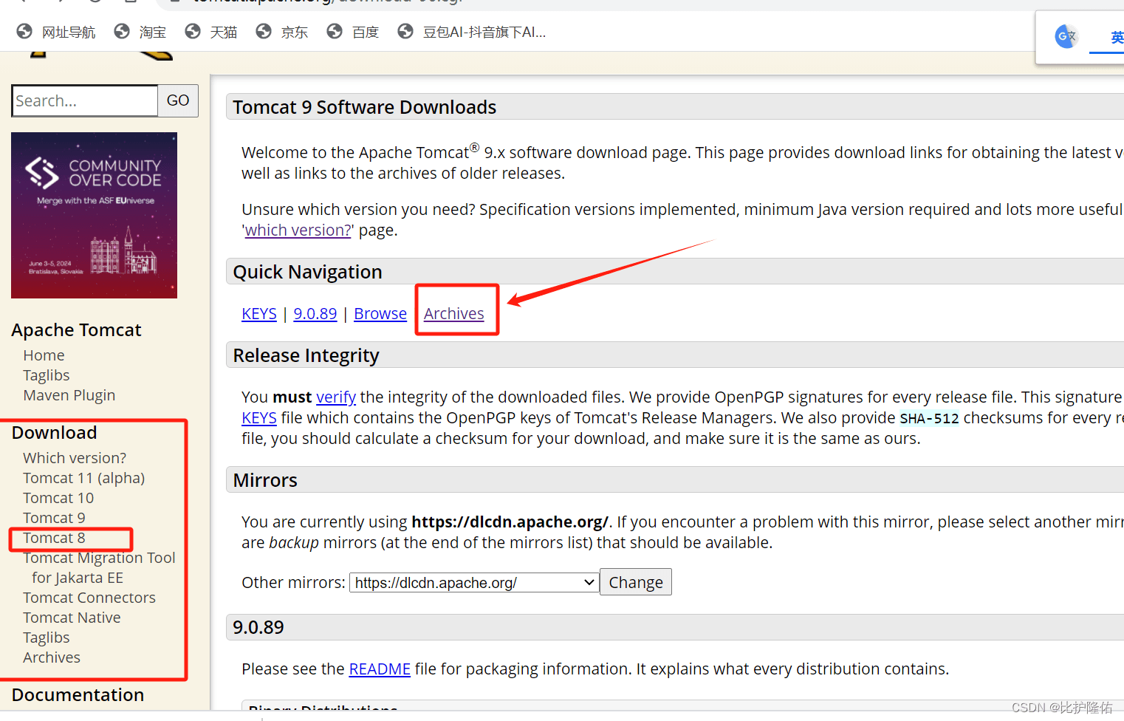Open Tomcat 11 (alpha) download page

point(84,478)
